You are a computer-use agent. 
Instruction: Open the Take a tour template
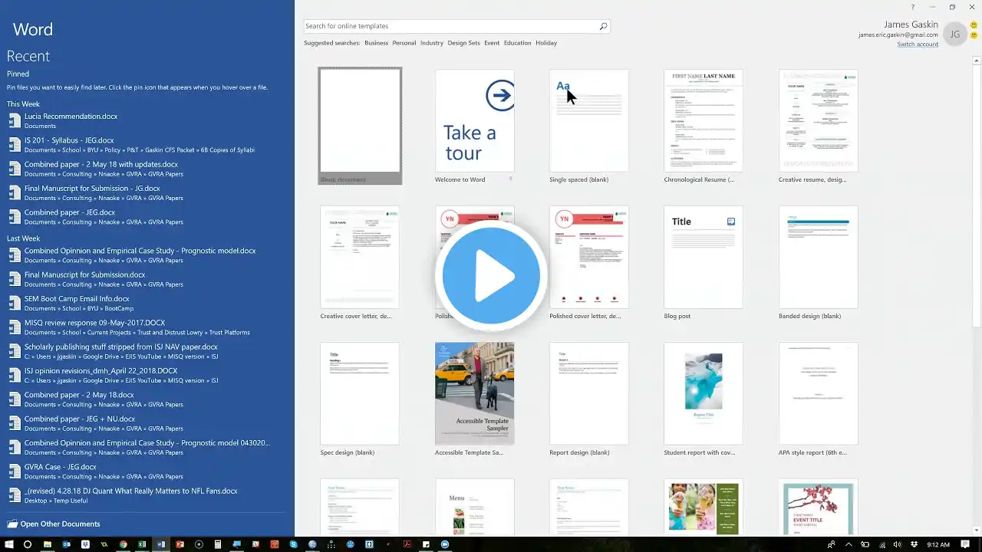pyautogui.click(x=474, y=120)
